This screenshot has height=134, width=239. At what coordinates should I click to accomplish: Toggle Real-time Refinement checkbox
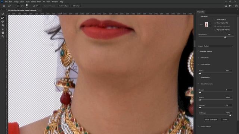point(215,26)
